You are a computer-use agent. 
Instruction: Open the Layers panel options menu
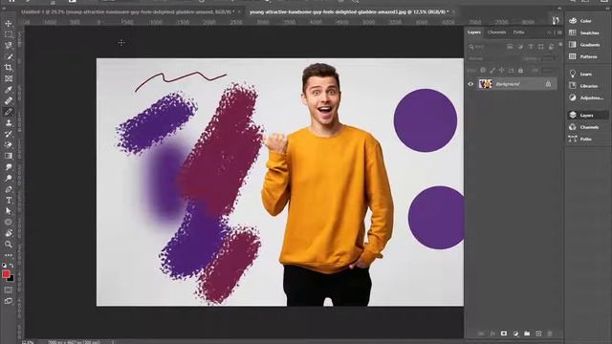click(x=559, y=32)
